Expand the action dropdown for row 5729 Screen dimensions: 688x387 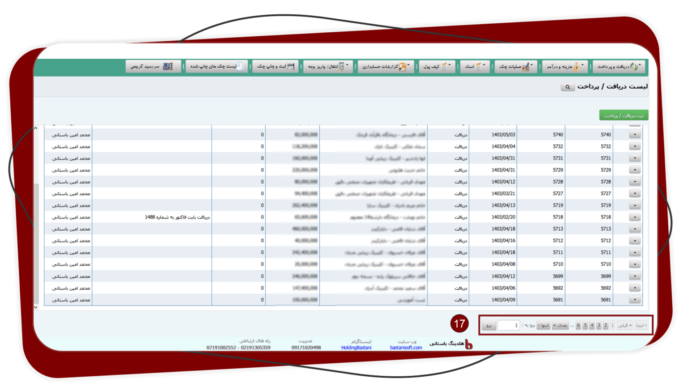[635, 170]
